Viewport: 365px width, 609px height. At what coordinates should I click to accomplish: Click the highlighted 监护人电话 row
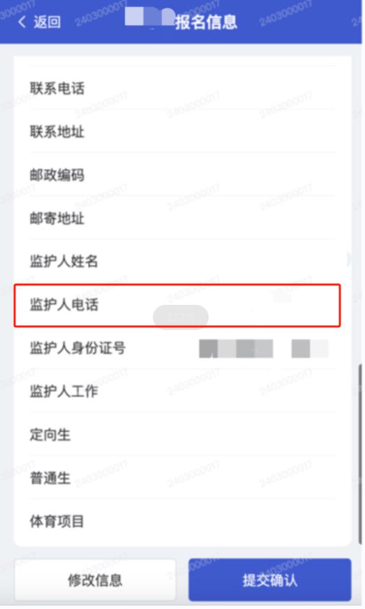[177, 306]
